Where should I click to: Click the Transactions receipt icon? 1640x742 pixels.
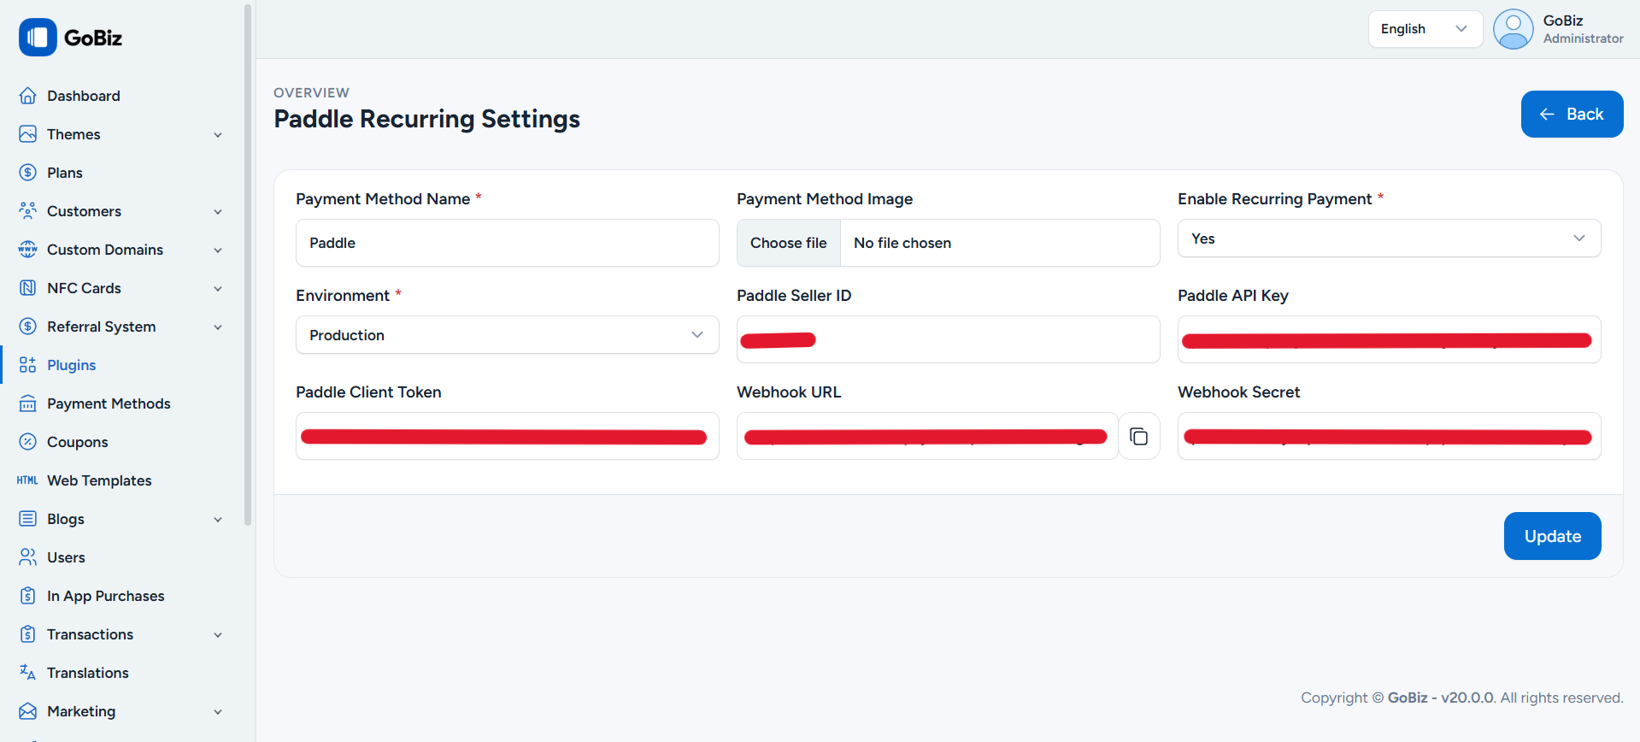coord(28,634)
